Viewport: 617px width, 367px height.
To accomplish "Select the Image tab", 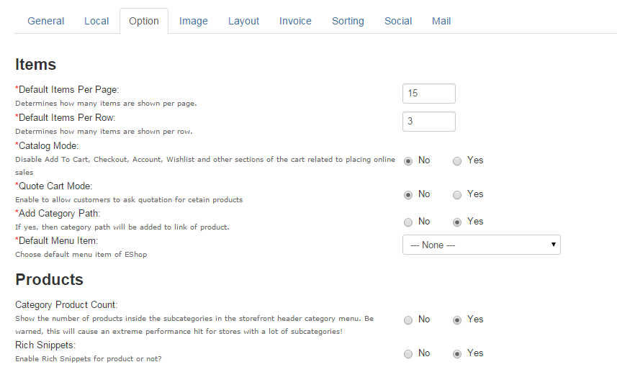I will click(x=193, y=21).
